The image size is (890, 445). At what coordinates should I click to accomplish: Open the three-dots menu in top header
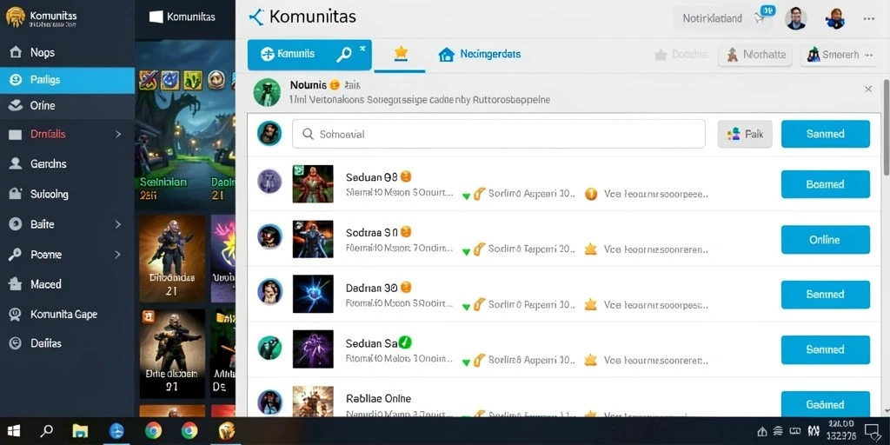[868, 19]
